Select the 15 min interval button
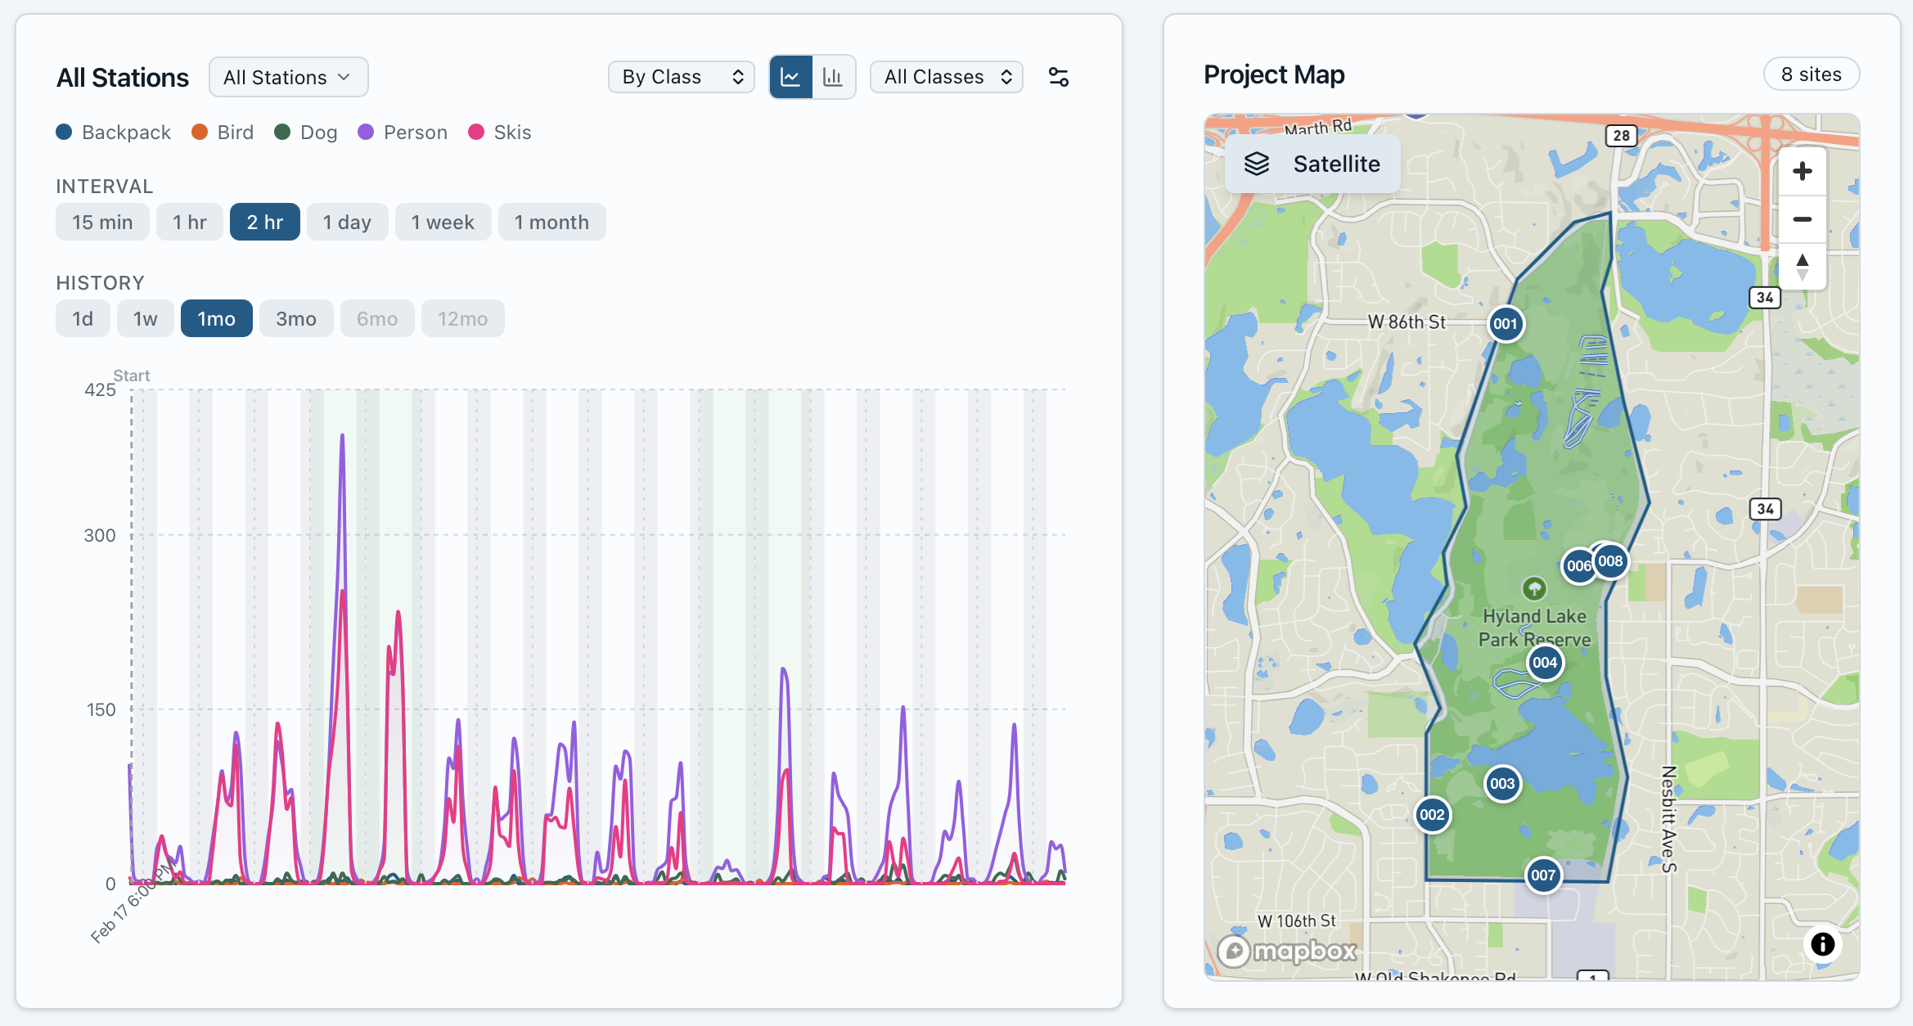 (x=102, y=222)
